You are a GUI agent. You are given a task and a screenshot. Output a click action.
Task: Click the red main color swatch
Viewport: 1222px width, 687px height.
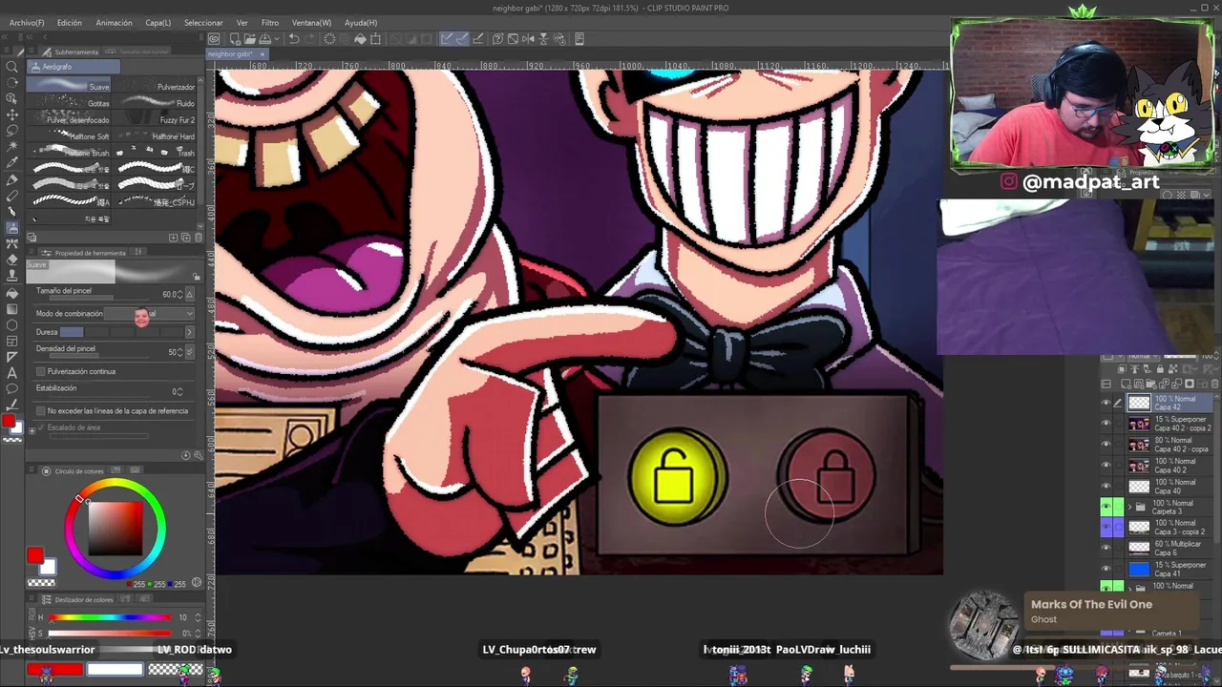click(35, 555)
